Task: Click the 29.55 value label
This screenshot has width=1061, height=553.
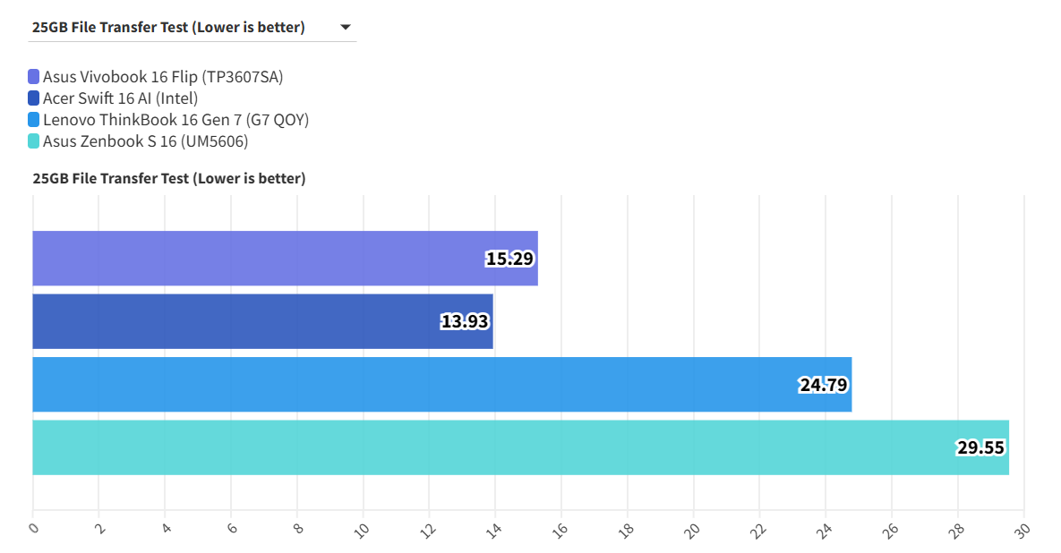Action: click(x=981, y=448)
